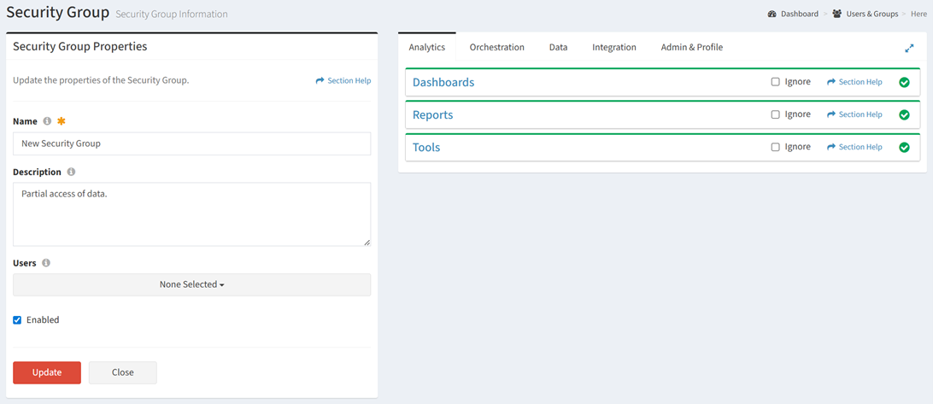Click the red Update button
Viewport: 933px width, 404px height.
click(47, 372)
